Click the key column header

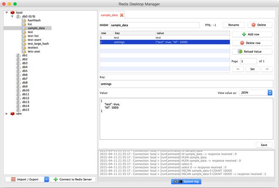click(x=135, y=33)
